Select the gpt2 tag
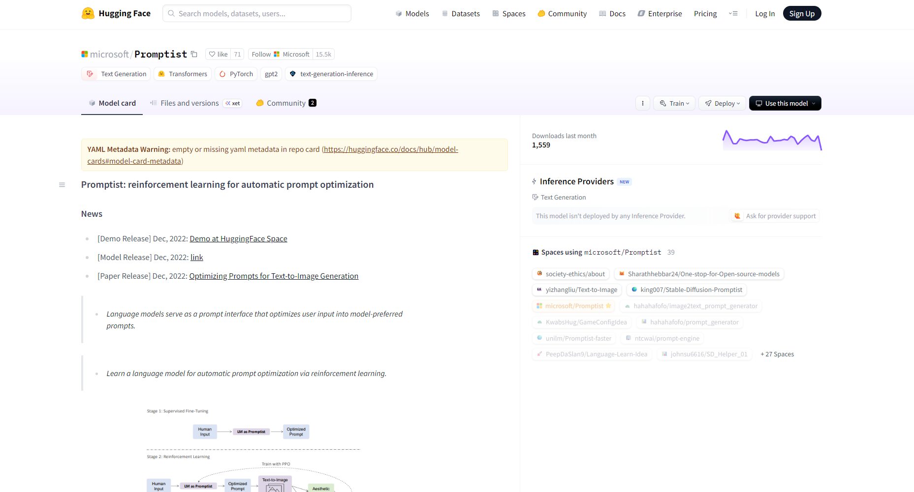 (271, 74)
